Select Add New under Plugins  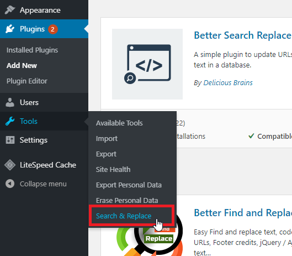pyautogui.click(x=22, y=65)
